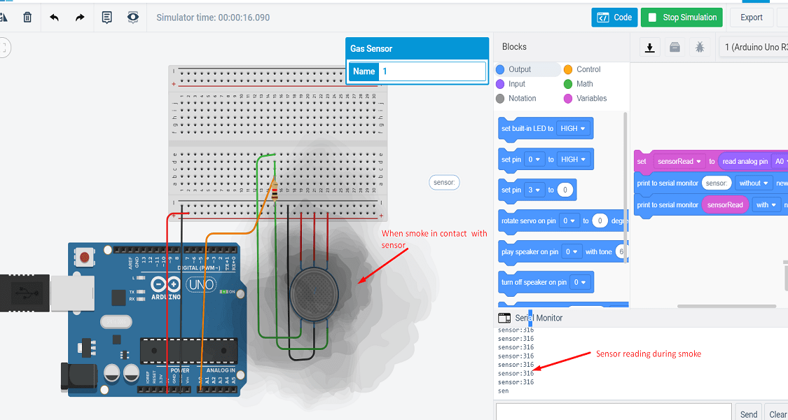Click the Gas Sensor panel title

coord(371,49)
